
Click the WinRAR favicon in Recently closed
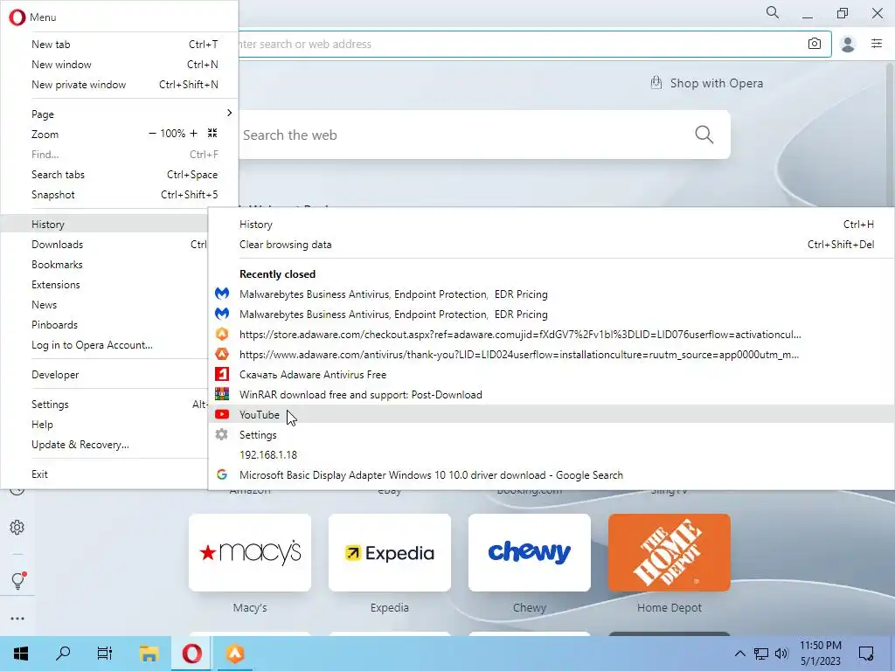click(x=222, y=394)
